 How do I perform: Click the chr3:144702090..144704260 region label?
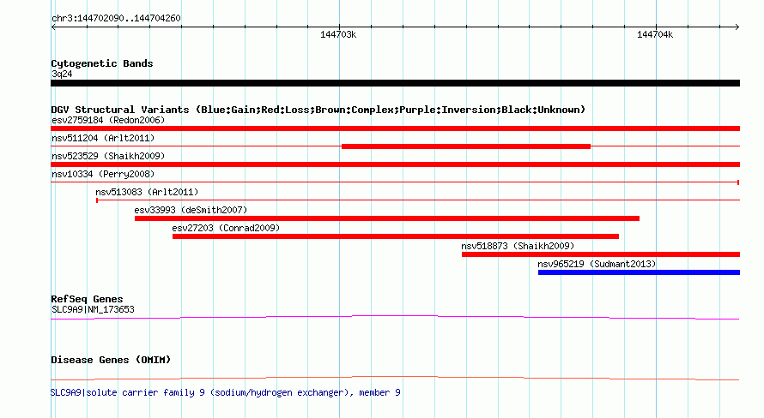[116, 18]
